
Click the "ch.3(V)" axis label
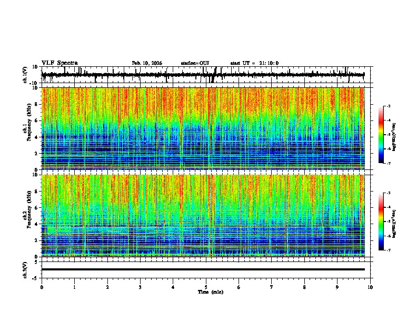pyautogui.click(x=25, y=270)
